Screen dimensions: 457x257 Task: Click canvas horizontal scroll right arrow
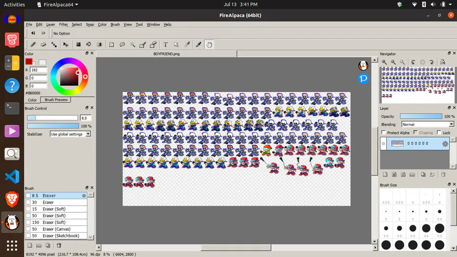click(x=375, y=247)
